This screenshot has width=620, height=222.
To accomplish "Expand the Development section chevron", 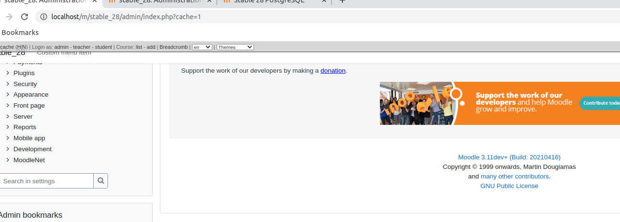I will pyautogui.click(x=8, y=149).
